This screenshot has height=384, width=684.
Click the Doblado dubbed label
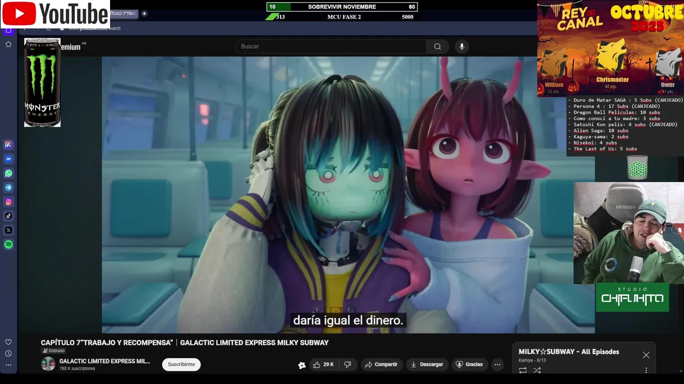(53, 350)
